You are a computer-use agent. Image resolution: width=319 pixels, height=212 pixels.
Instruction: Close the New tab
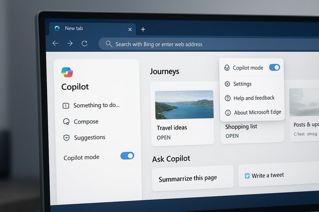tap(130, 30)
